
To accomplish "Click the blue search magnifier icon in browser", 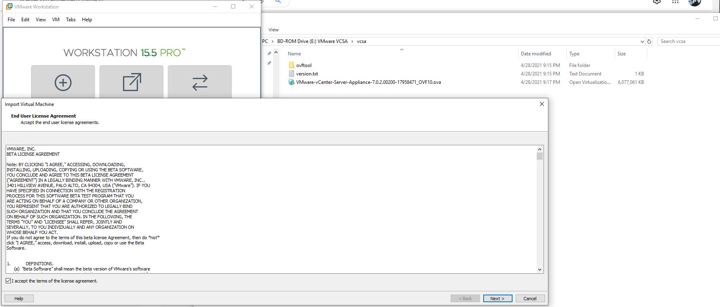I will click(x=278, y=2).
